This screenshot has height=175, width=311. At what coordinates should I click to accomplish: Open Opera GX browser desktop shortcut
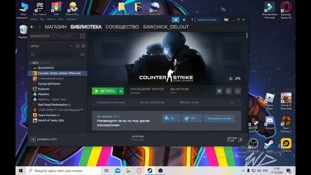tap(286, 10)
